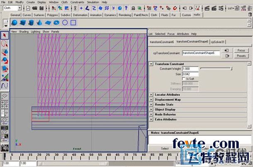
Task: Click the Size value field
Action: coord(190,74)
